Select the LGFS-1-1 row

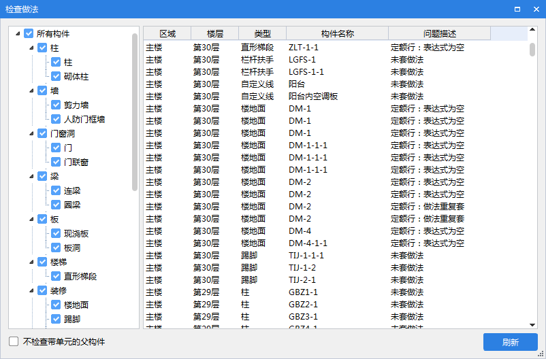(x=336, y=71)
